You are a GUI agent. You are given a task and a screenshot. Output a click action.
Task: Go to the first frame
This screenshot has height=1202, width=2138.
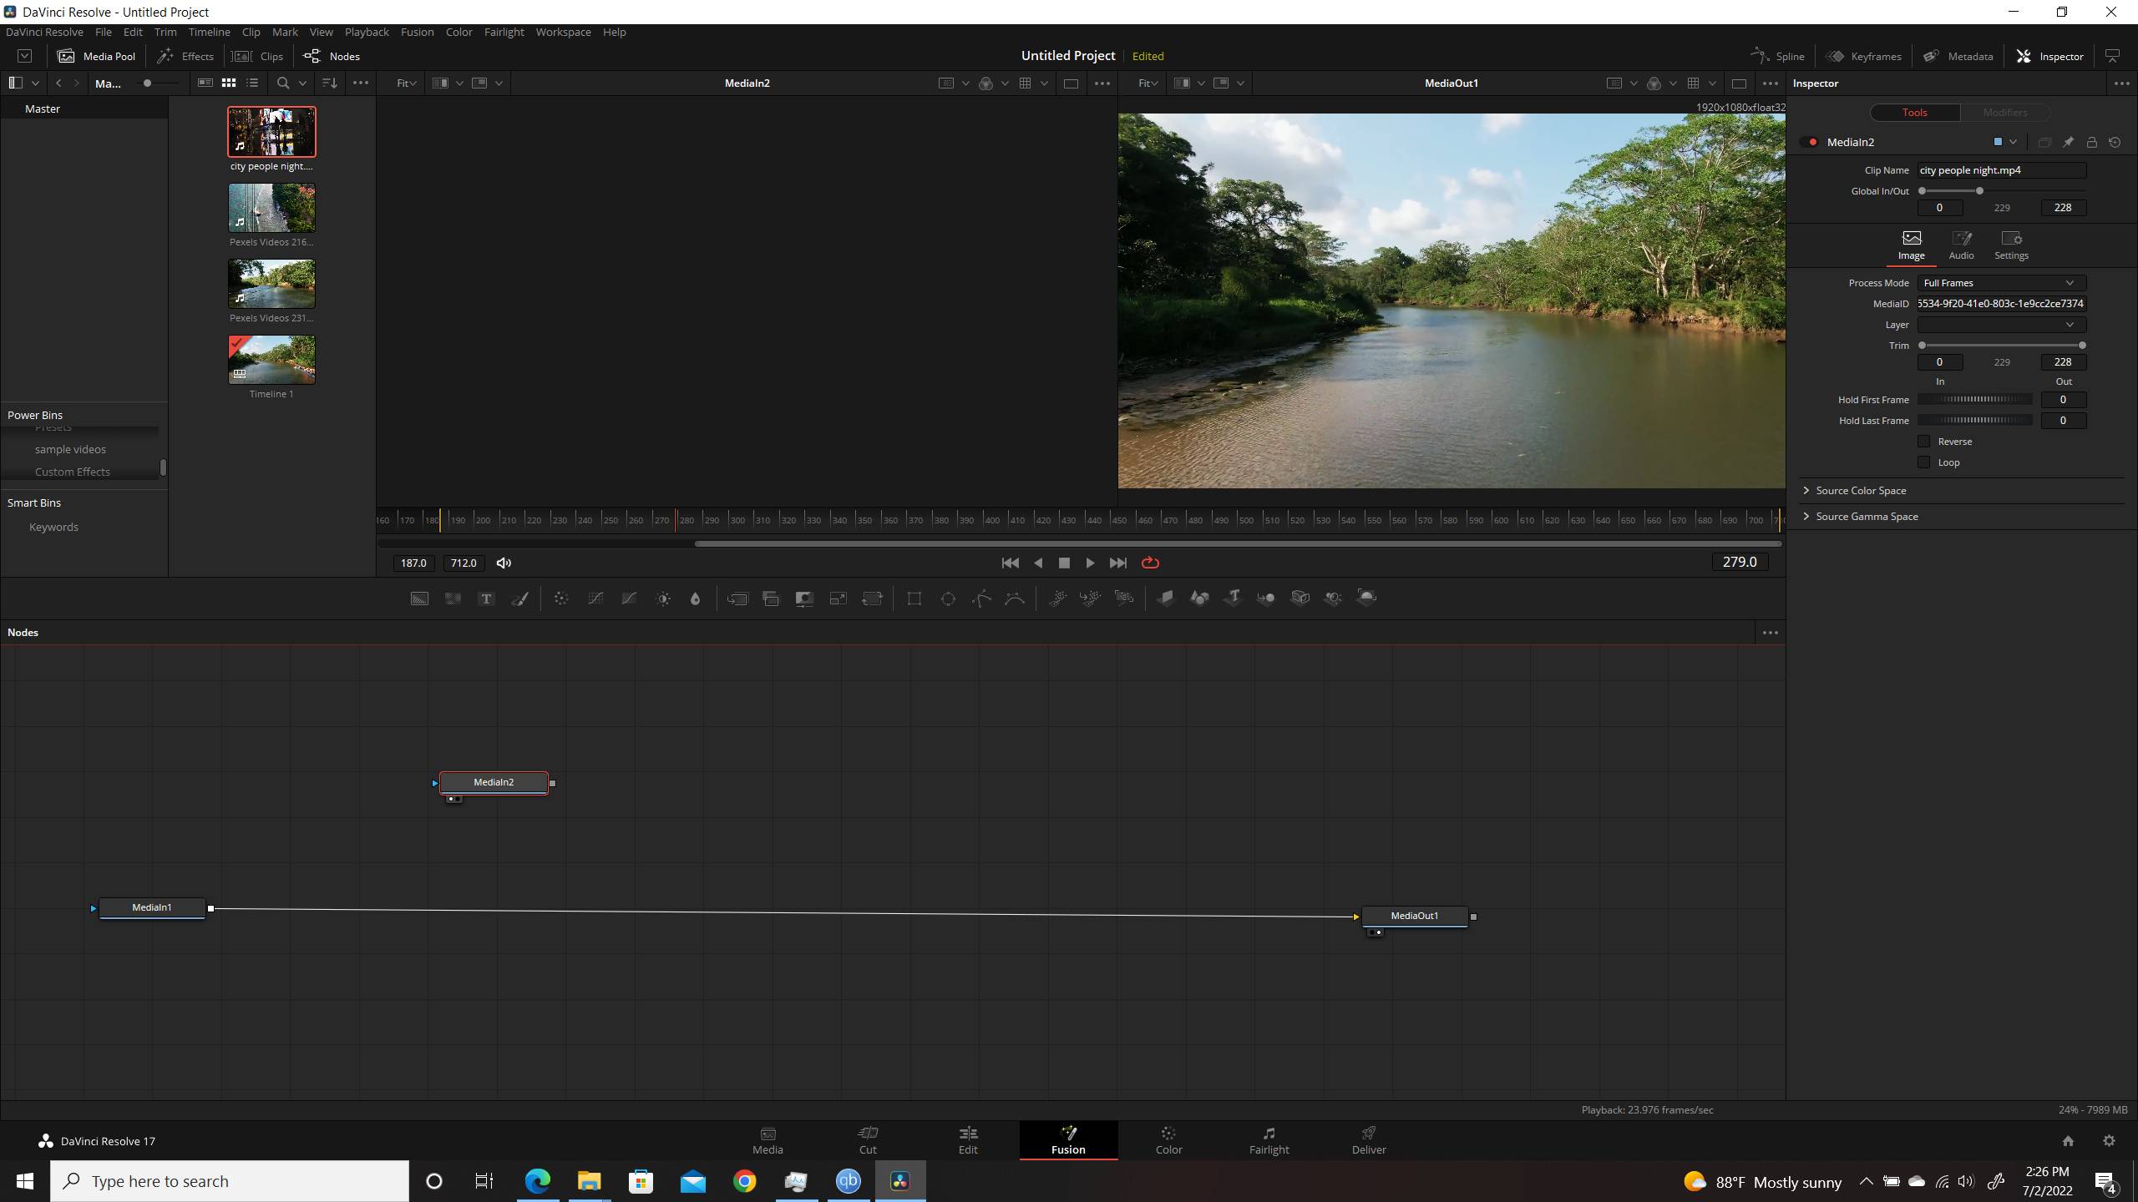coord(1010,563)
